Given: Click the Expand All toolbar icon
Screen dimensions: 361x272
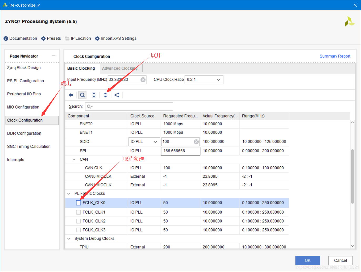Looking at the screenshot, I should tap(105, 95).
